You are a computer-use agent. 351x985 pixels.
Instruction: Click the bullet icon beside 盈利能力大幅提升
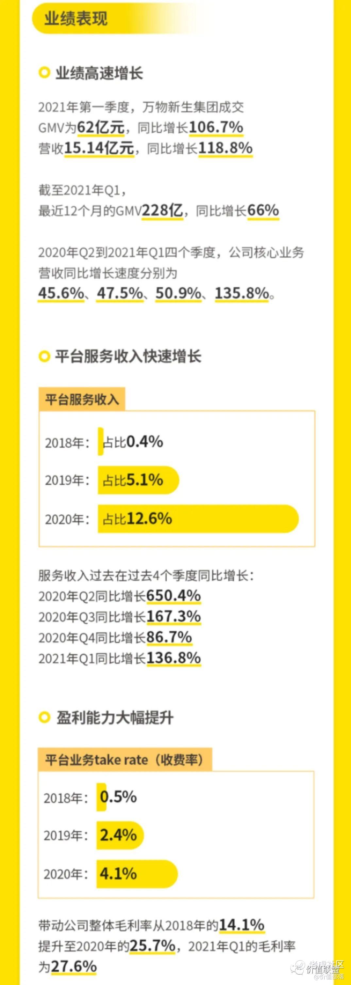pos(44,717)
